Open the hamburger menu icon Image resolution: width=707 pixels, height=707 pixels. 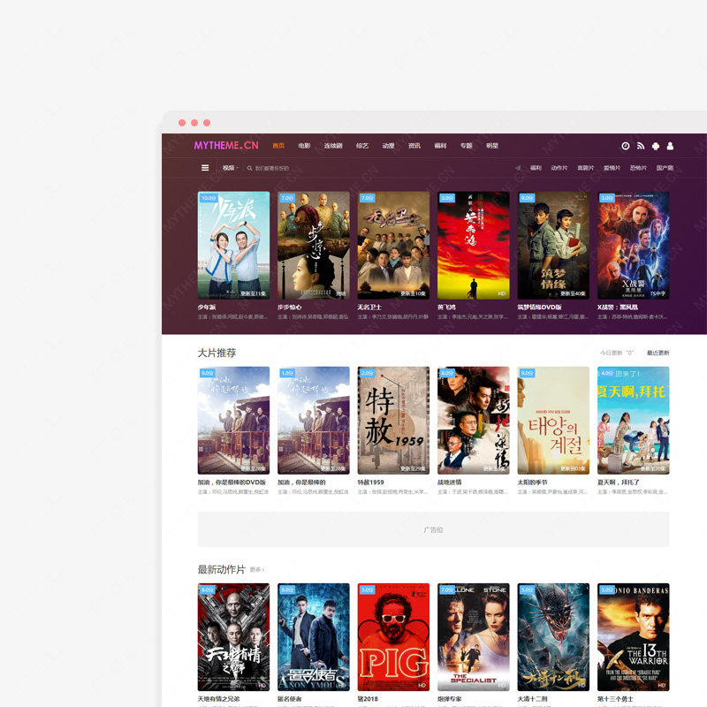205,168
